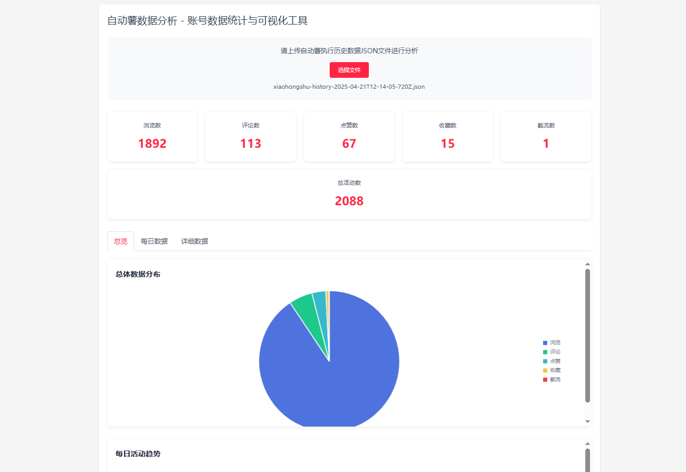Screen dimensions: 686x472
Task: Click the 总体数据分布 chart heading
Action: 138,274
